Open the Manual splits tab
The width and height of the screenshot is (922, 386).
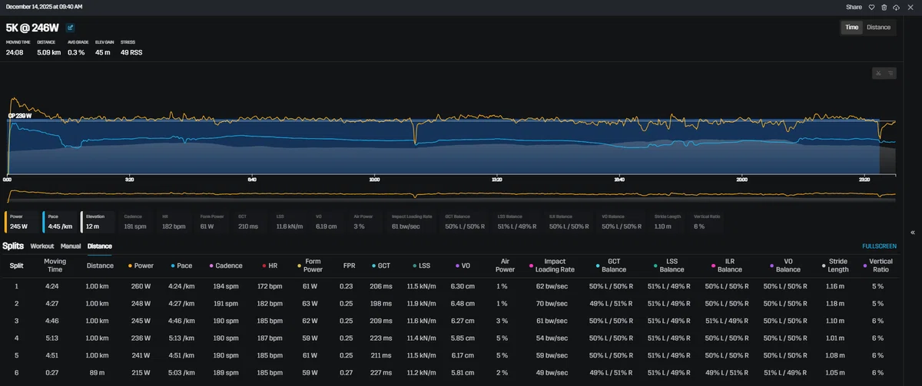71,246
